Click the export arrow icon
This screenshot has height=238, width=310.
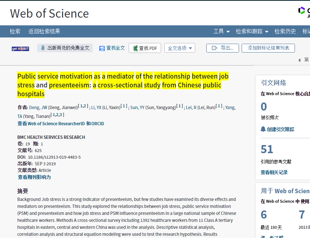tap(214, 48)
